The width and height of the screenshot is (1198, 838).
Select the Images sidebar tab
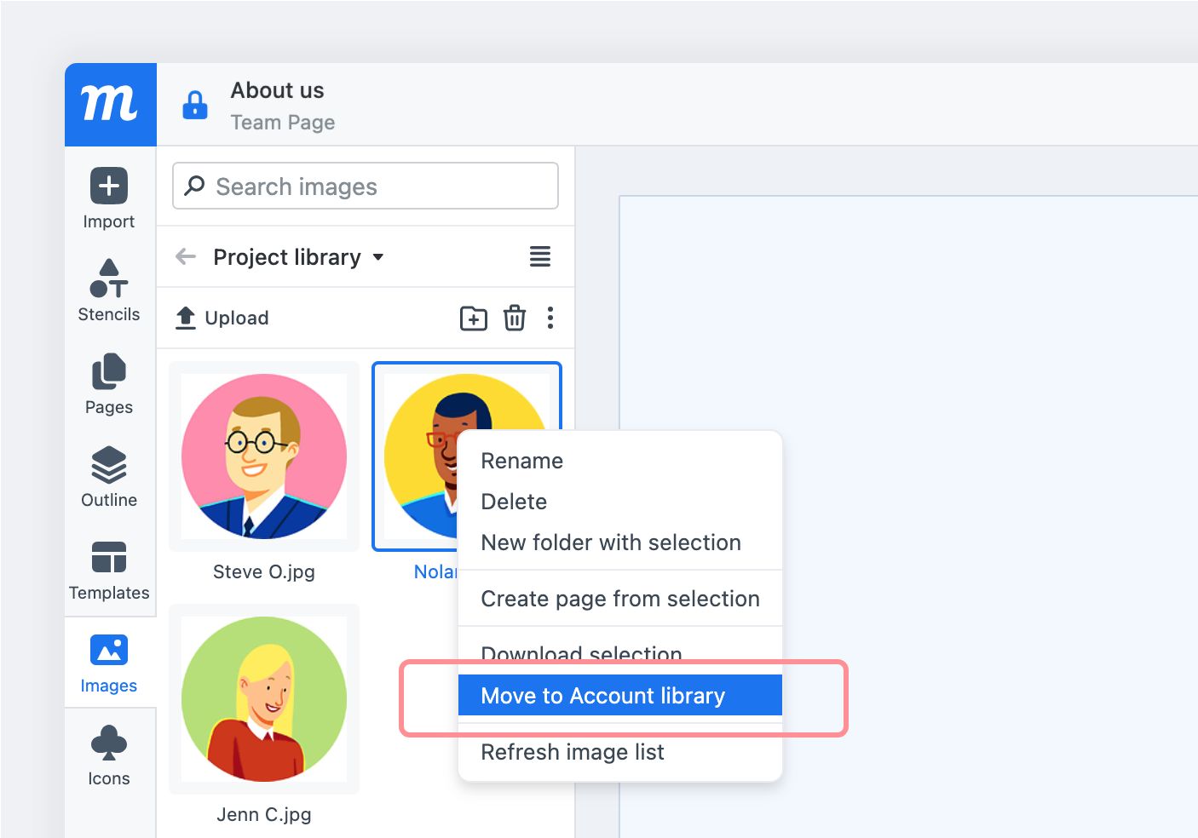[x=109, y=663]
